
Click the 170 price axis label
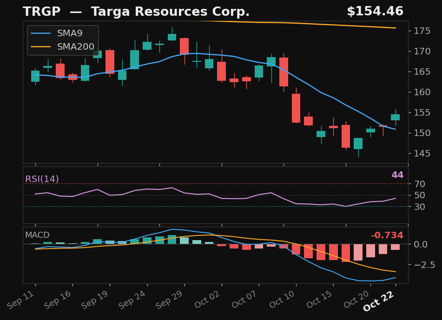(x=422, y=51)
